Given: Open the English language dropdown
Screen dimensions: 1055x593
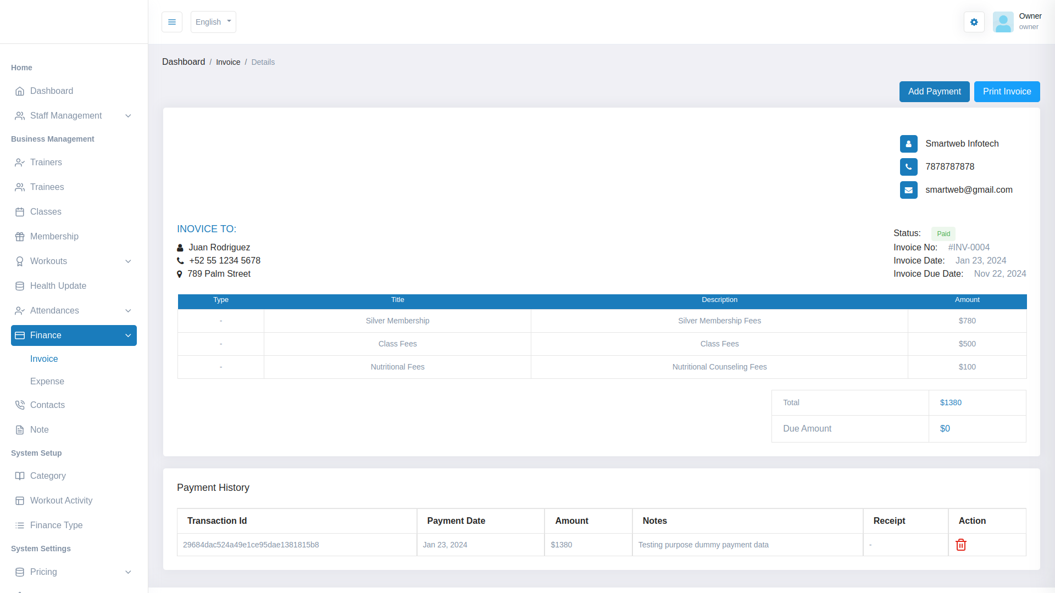Looking at the screenshot, I should (213, 22).
